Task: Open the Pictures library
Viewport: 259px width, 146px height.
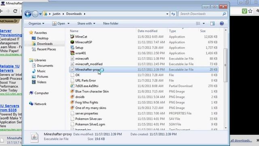Action: point(42,77)
